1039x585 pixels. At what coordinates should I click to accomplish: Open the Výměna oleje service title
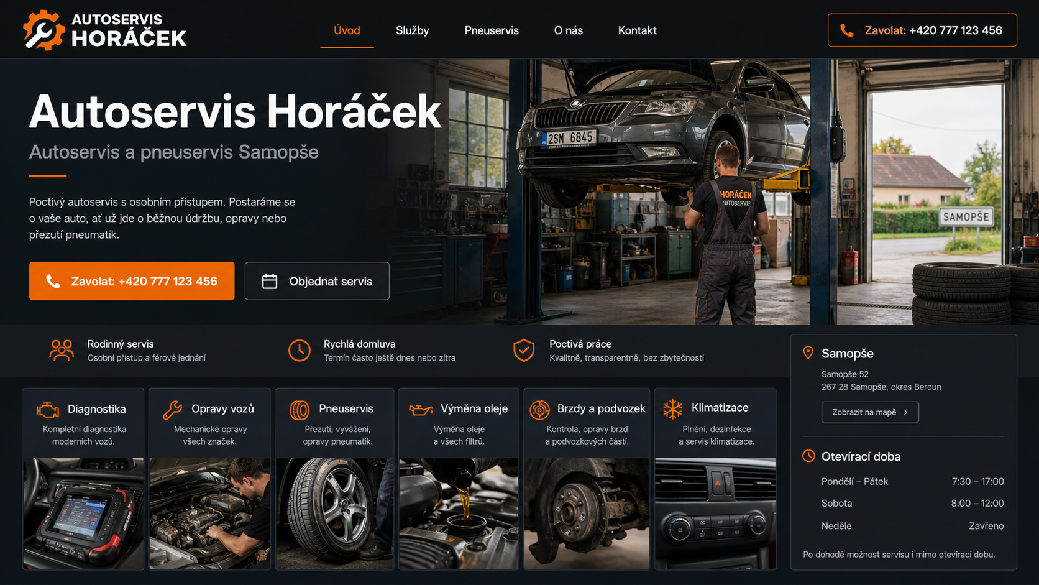click(x=474, y=409)
